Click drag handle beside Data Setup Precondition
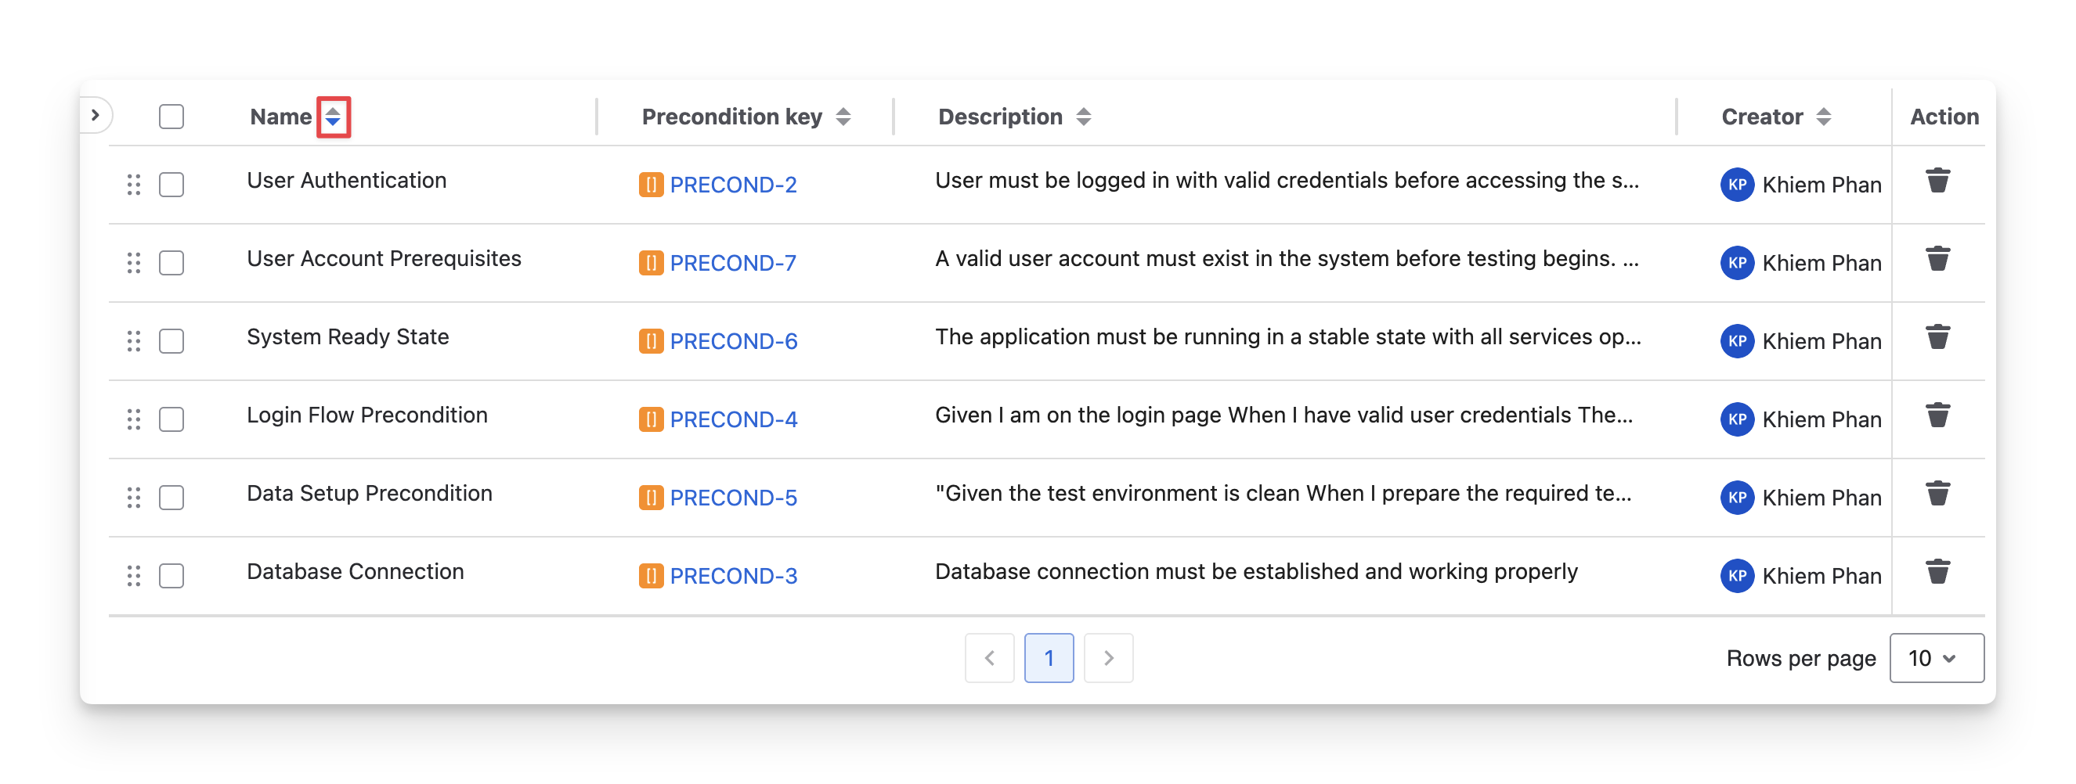 pyautogui.click(x=134, y=498)
